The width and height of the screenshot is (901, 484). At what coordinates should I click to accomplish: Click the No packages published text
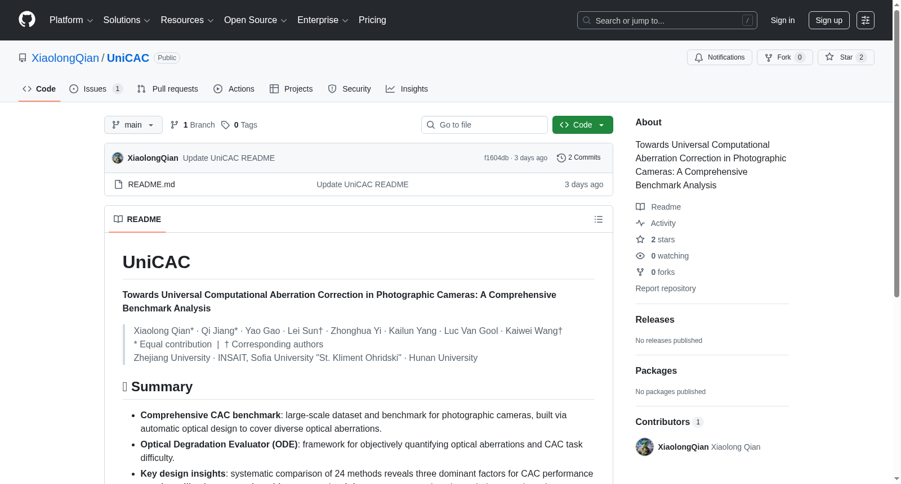click(x=671, y=392)
